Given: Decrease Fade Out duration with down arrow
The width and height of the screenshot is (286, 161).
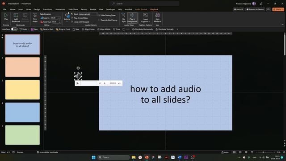Looking at the screenshot, I should [x=60, y=22].
